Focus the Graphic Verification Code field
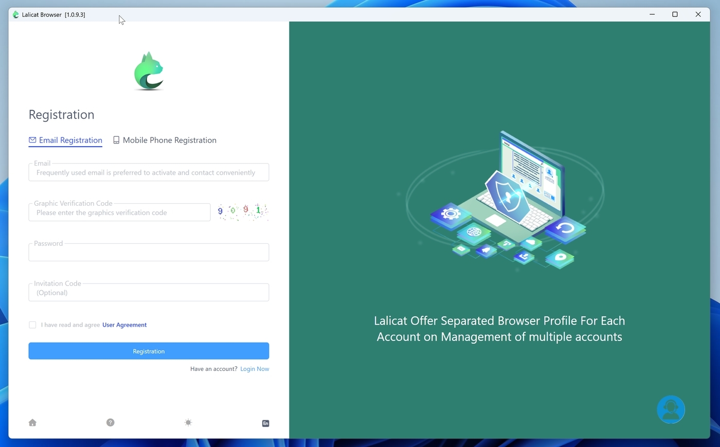The image size is (720, 447). tap(119, 212)
